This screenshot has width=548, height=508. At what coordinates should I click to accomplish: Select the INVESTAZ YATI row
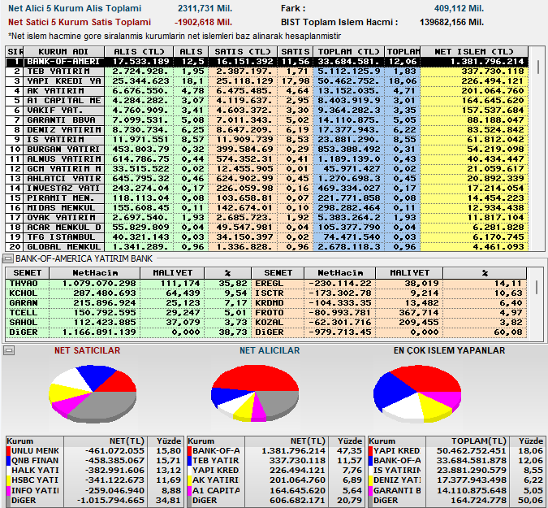click(x=266, y=189)
